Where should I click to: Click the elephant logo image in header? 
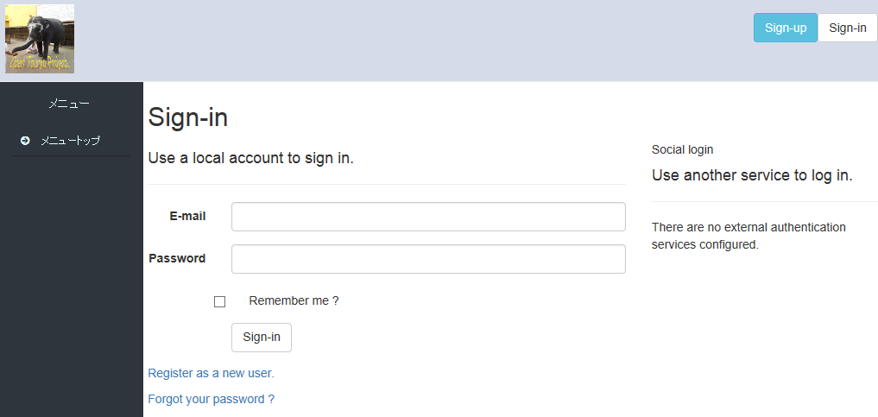[40, 39]
